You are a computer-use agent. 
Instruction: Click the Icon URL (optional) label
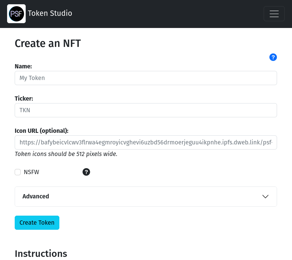tap(42, 131)
